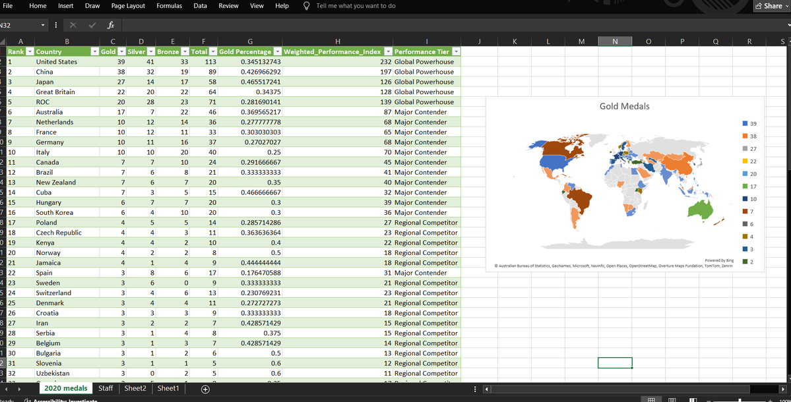Click the scrollbar resize dots handle
Viewport: 791px width, 402px height.
[476, 389]
